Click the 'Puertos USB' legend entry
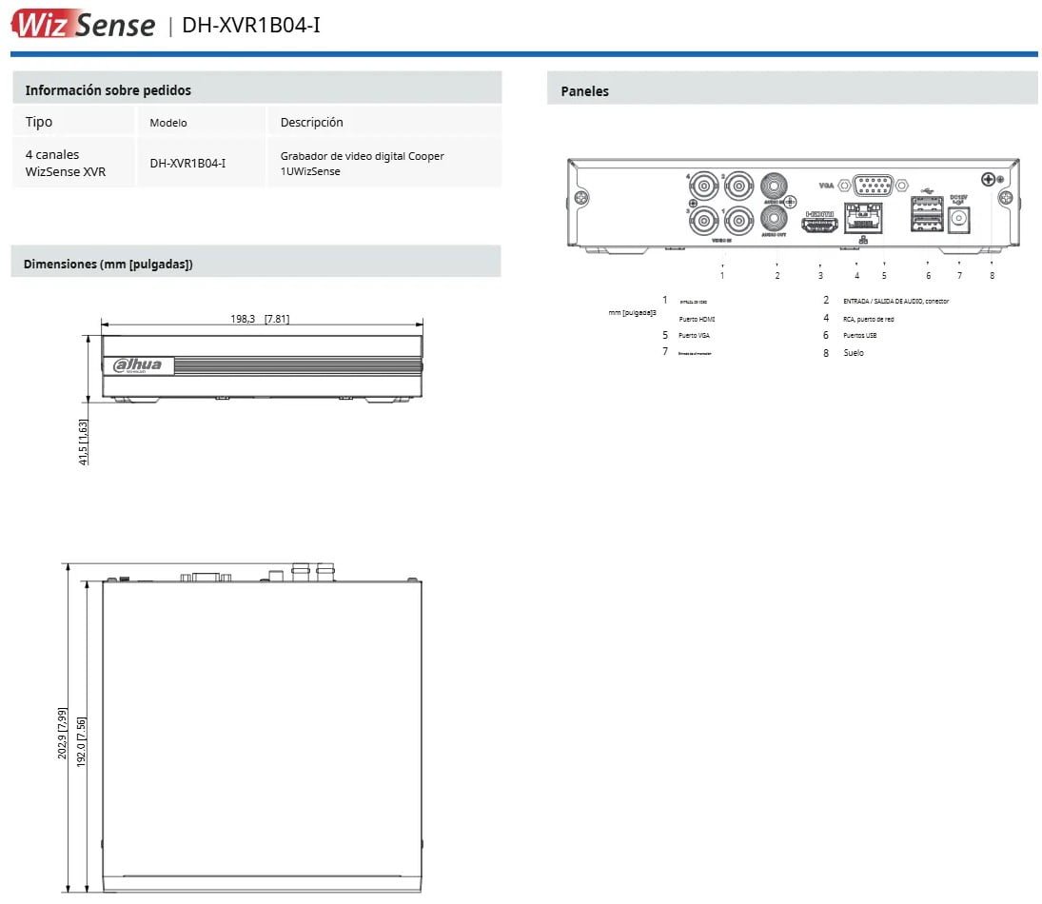The width and height of the screenshot is (1042, 904). click(x=860, y=336)
